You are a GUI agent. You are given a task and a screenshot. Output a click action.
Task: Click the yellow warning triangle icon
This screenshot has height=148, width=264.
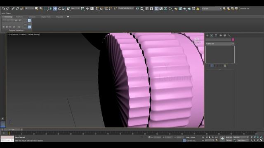[x=198, y=9]
